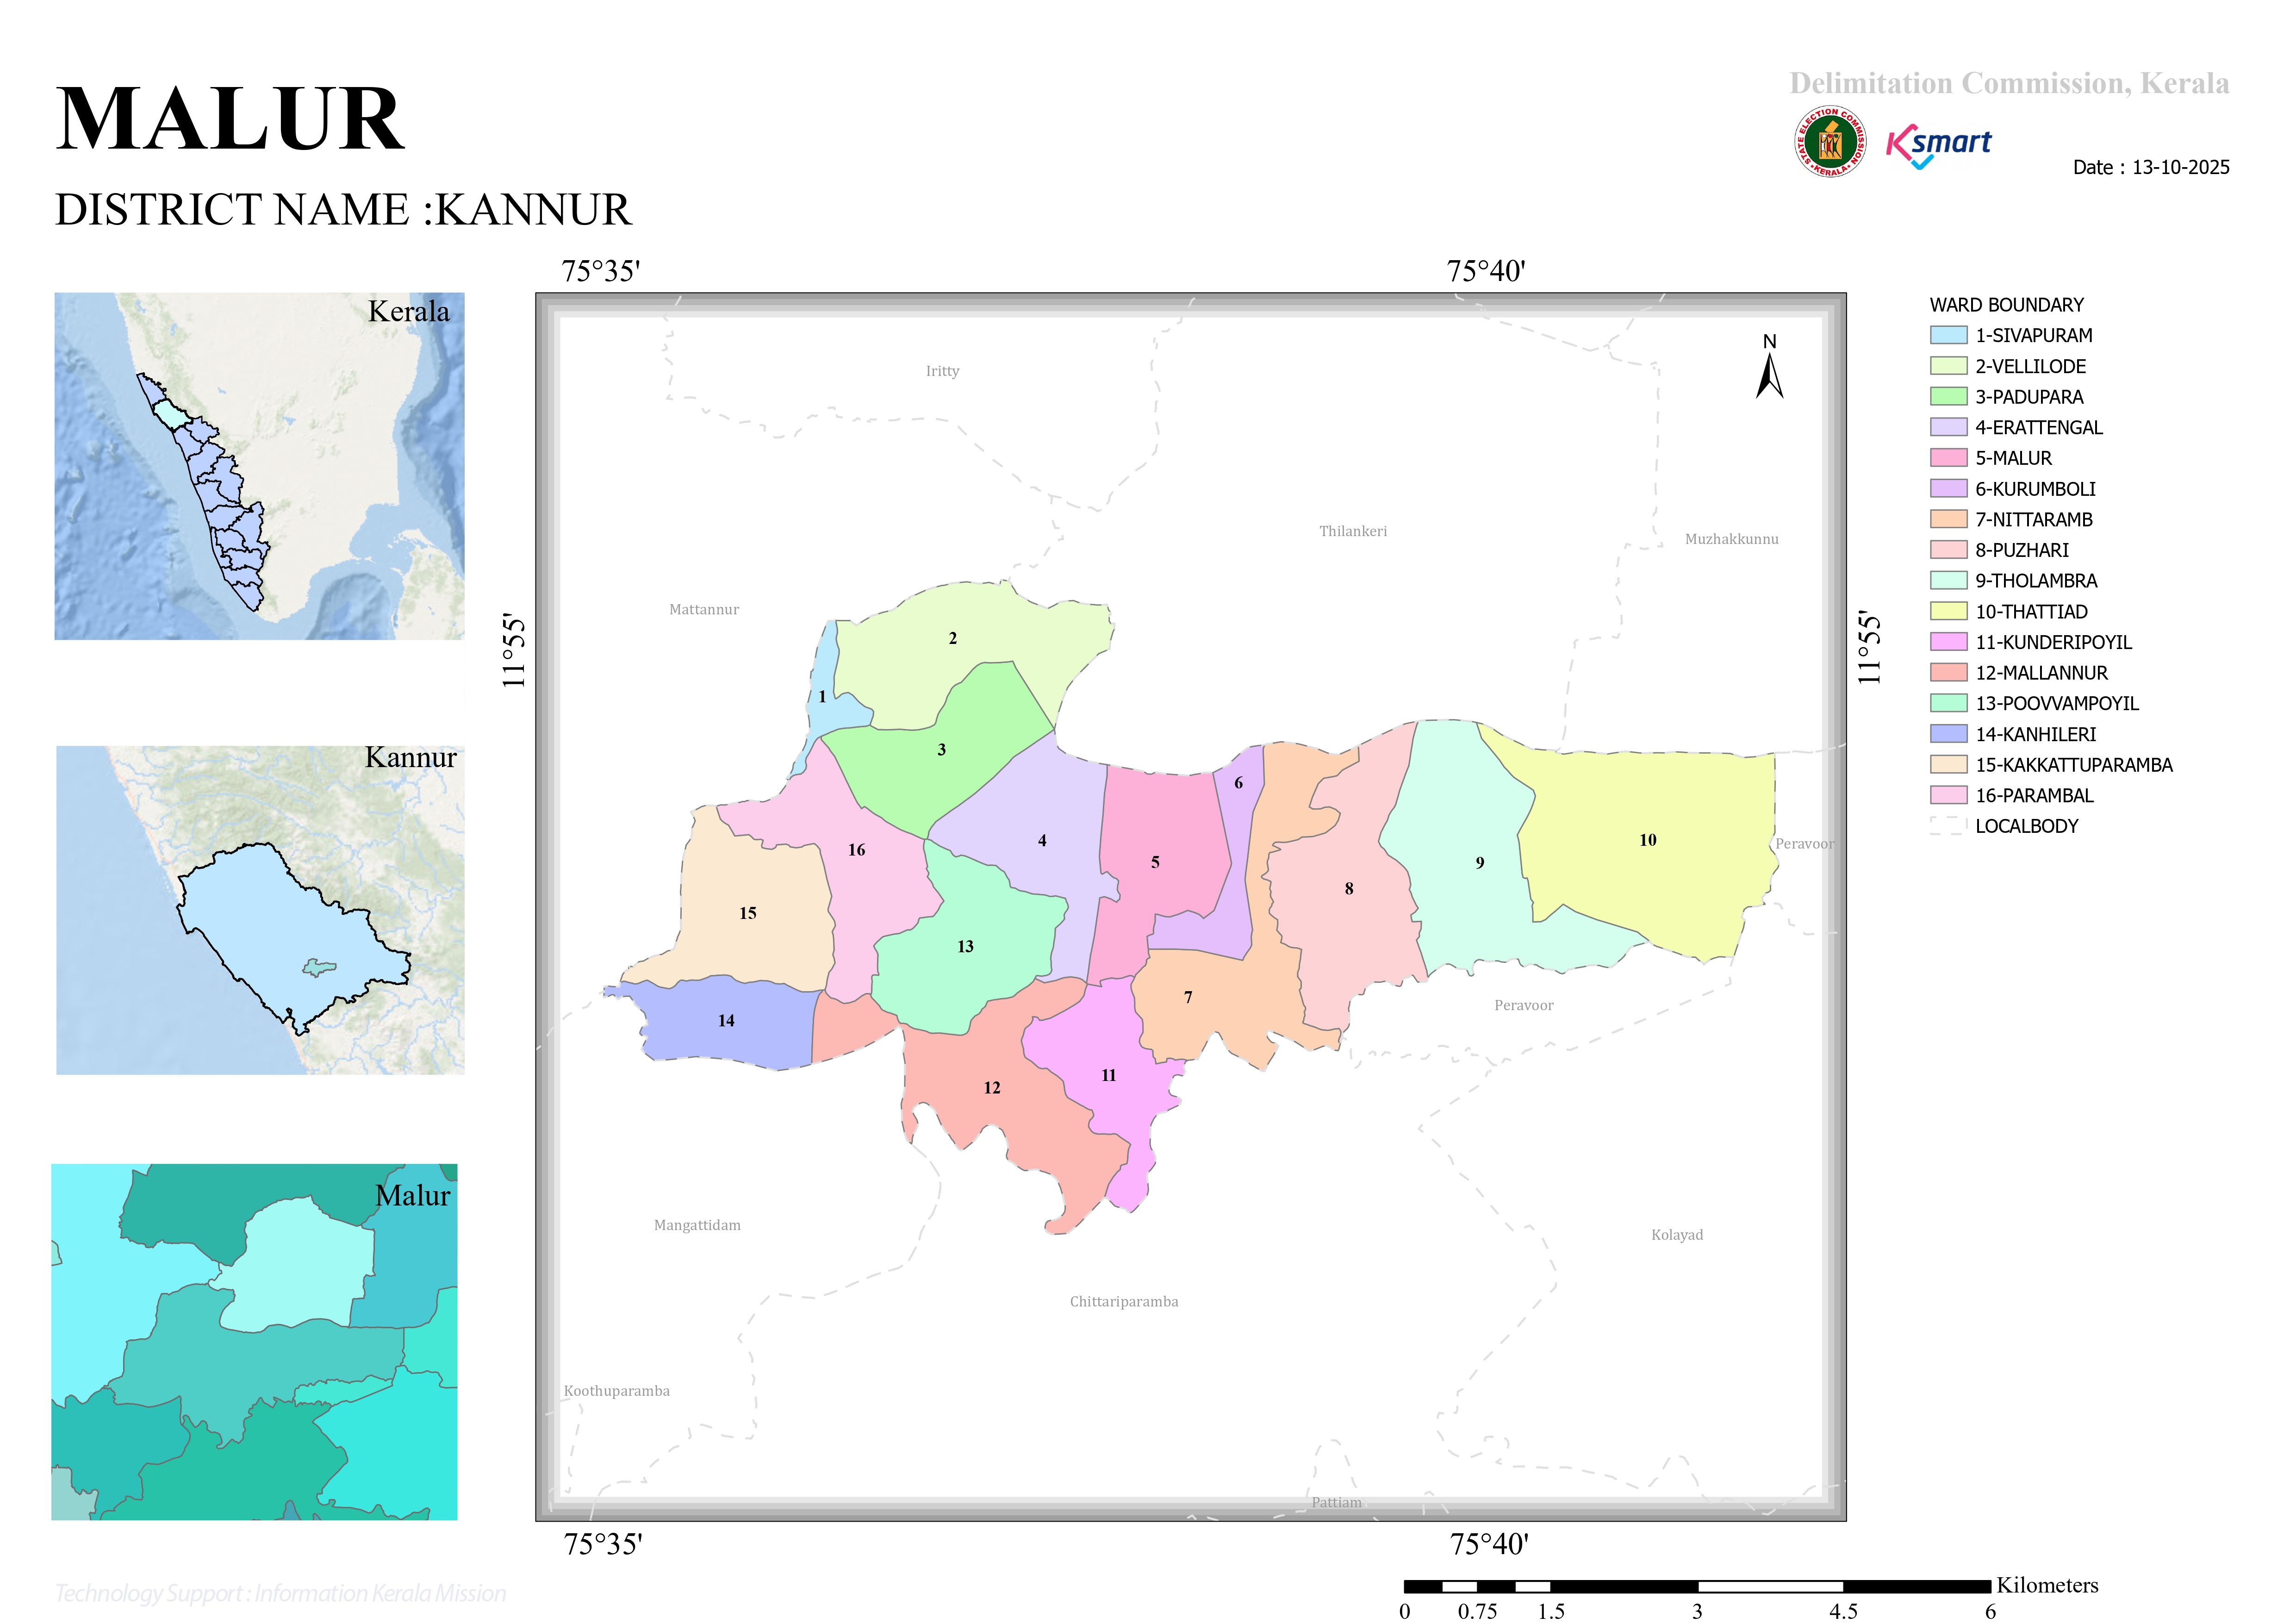Click the Mattannur neighbor label
This screenshot has height=1624, width=2296.
click(704, 609)
